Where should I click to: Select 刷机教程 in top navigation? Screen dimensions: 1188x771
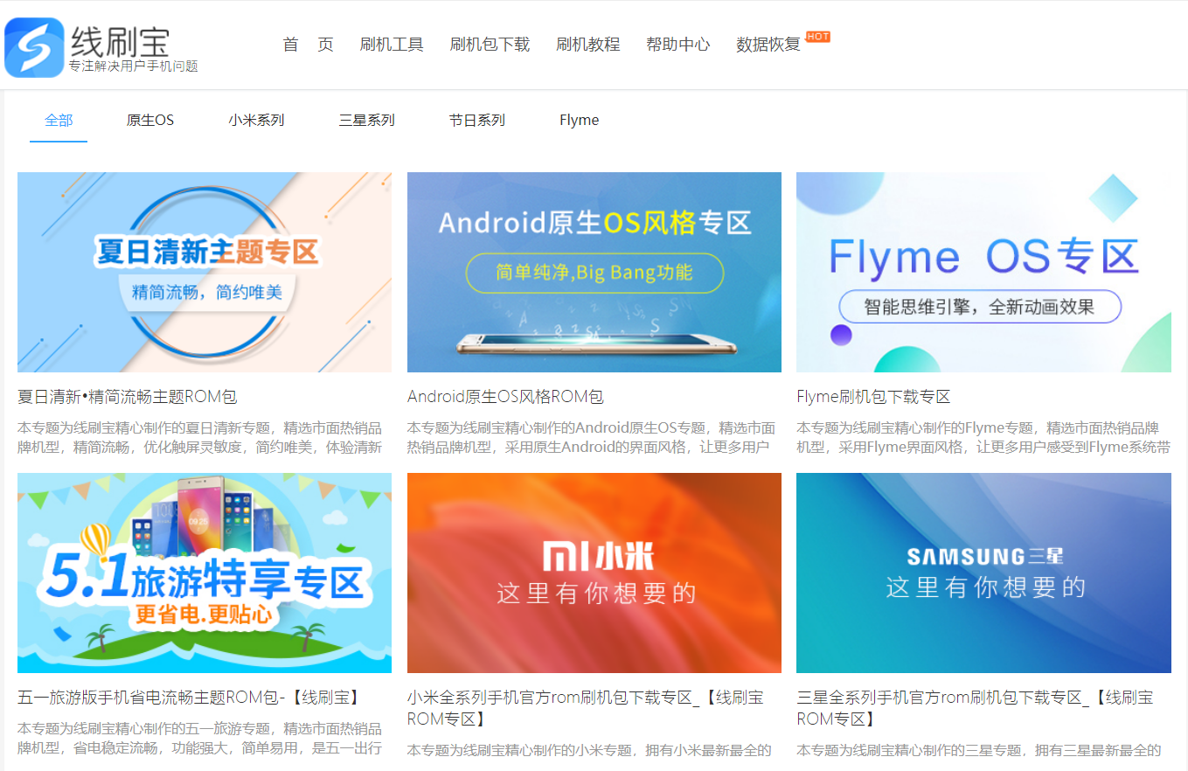[587, 45]
